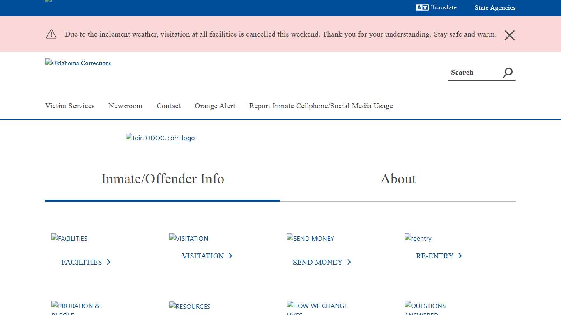Viewport: 561px width, 315px height.
Task: Click the FACILITIES text button
Action: pyautogui.click(x=82, y=262)
